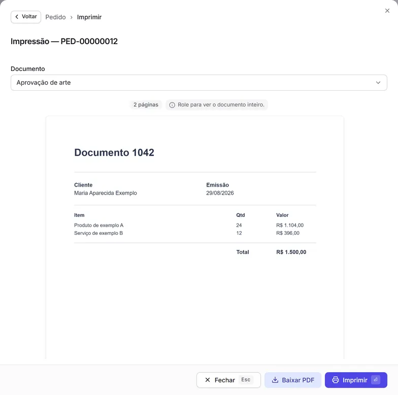Click the 'Qtd' column header
The image size is (398, 395).
tap(241, 215)
